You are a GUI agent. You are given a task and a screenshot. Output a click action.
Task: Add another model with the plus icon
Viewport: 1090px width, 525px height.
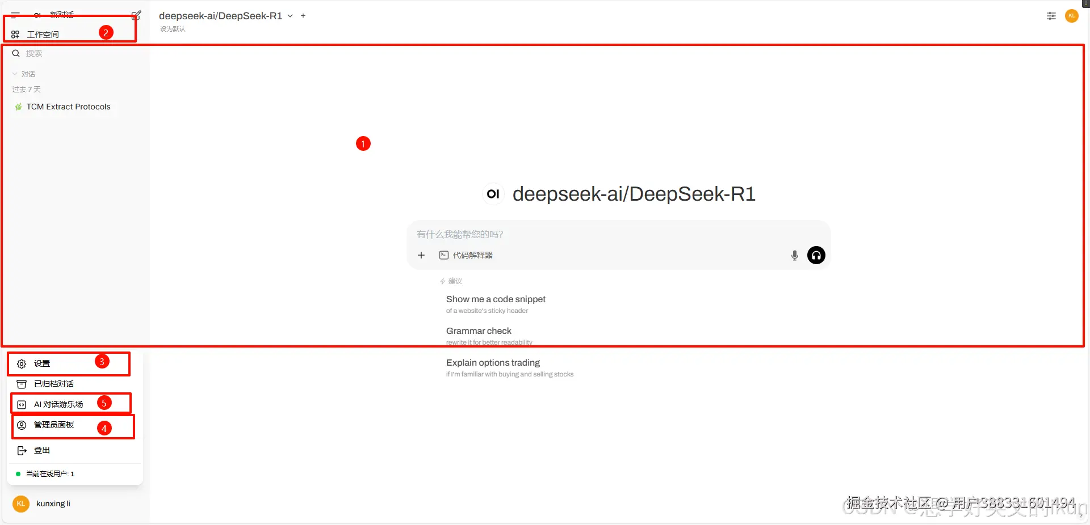point(303,16)
